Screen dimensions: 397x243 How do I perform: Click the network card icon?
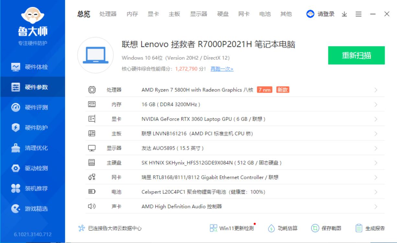click(x=92, y=177)
